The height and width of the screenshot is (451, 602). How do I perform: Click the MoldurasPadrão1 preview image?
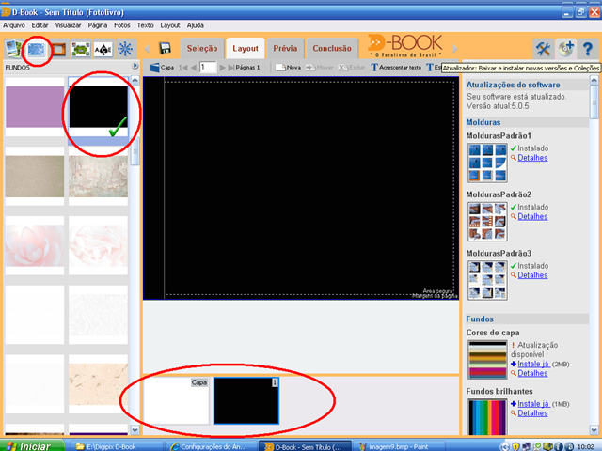pyautogui.click(x=487, y=163)
